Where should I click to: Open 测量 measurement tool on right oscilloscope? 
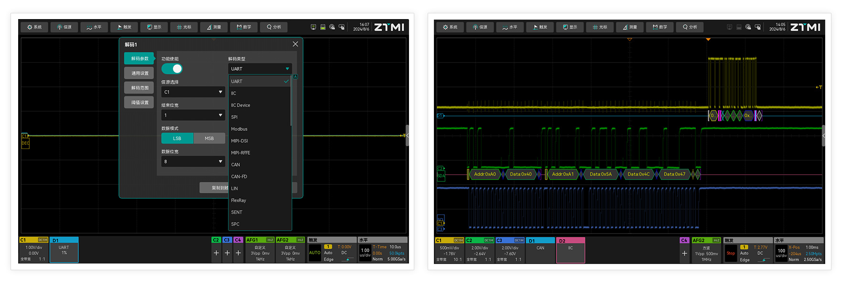(x=629, y=27)
